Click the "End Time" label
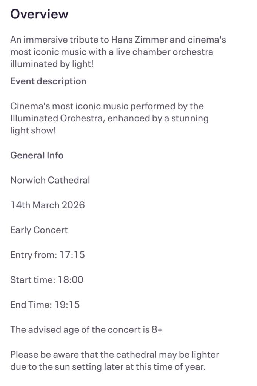This screenshot has width=257, height=386. click(x=31, y=305)
